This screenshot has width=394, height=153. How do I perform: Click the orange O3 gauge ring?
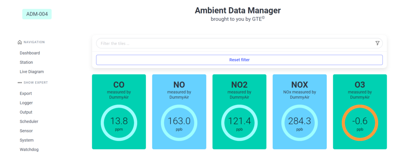pyautogui.click(x=360, y=122)
